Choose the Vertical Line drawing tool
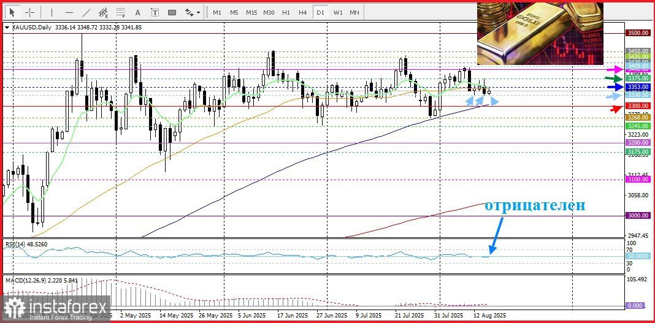Viewport: 655px width, 323px height. point(52,12)
